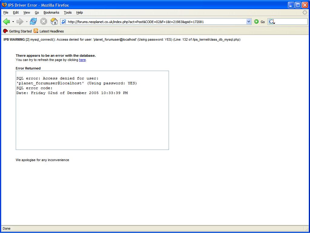Click the 'SQL error code:' line

coord(35,88)
